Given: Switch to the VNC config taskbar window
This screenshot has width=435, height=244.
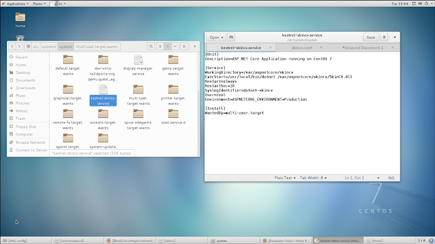Looking at the screenshot, I should (x=26, y=241).
